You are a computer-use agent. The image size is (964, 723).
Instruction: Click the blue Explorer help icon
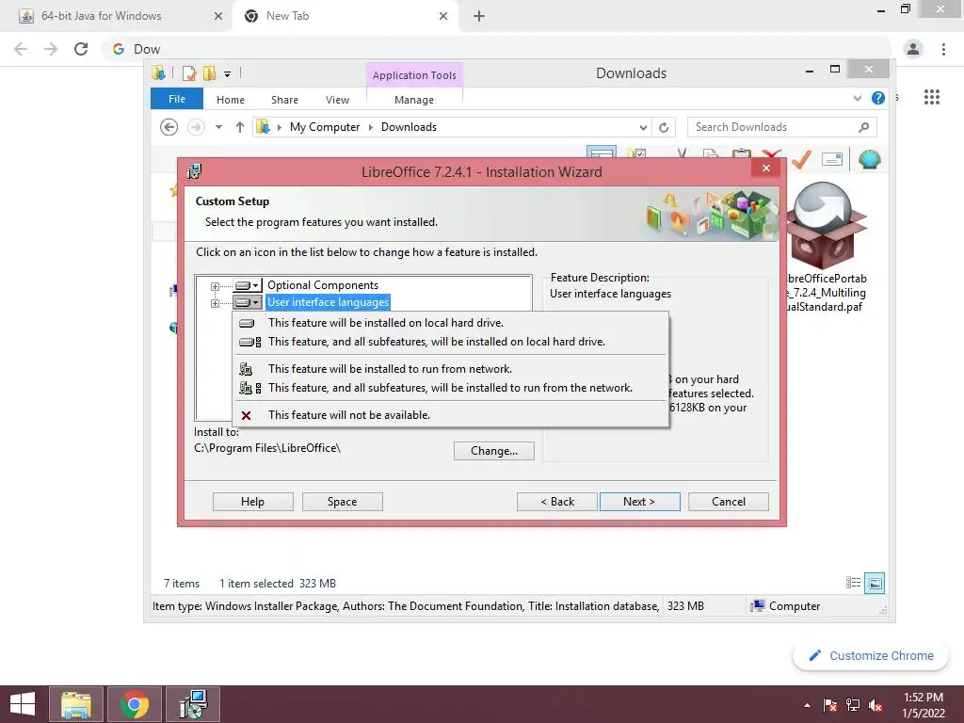click(878, 98)
